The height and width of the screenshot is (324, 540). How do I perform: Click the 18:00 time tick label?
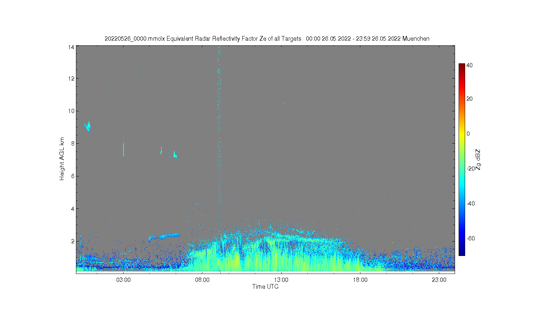coord(360,280)
